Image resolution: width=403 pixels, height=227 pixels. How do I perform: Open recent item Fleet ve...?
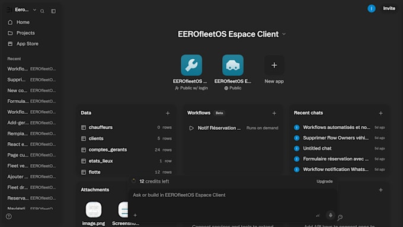tap(31, 166)
